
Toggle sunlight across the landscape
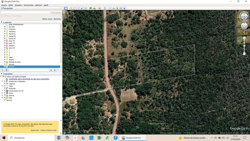tap(95, 8)
